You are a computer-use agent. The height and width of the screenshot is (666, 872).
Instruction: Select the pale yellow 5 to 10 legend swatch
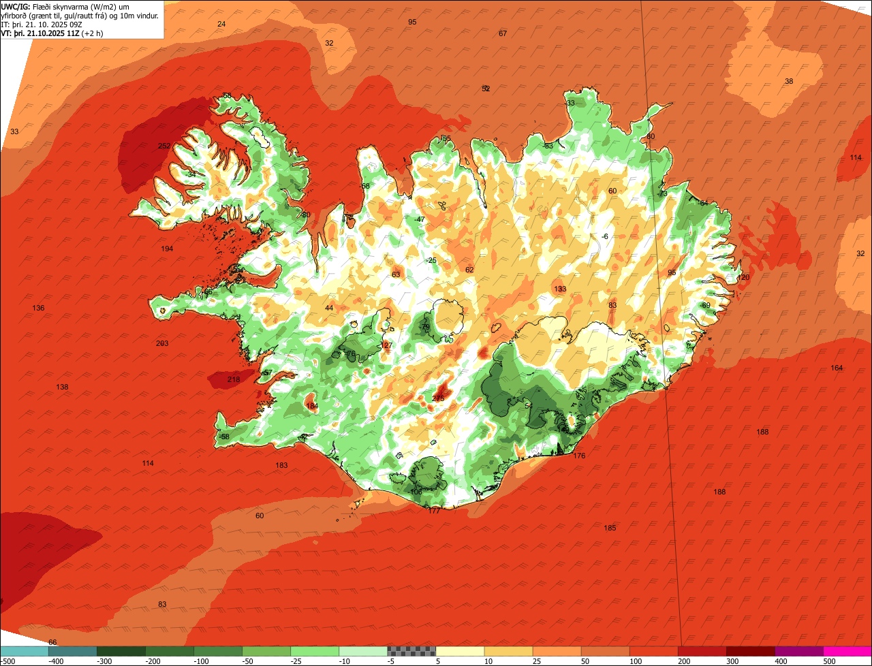[x=460, y=650]
